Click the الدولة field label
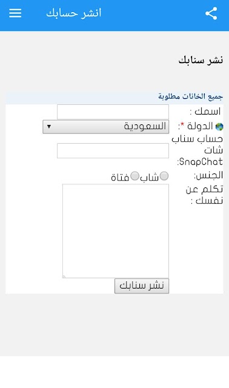229x388 pixels. (x=200, y=126)
